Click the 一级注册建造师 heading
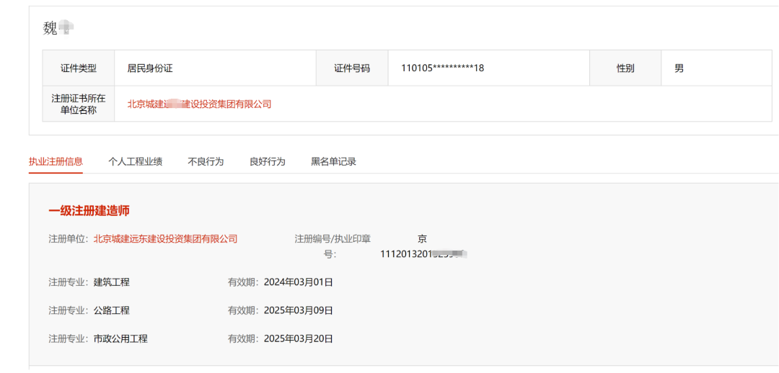The width and height of the screenshot is (779, 373). pyautogui.click(x=89, y=211)
